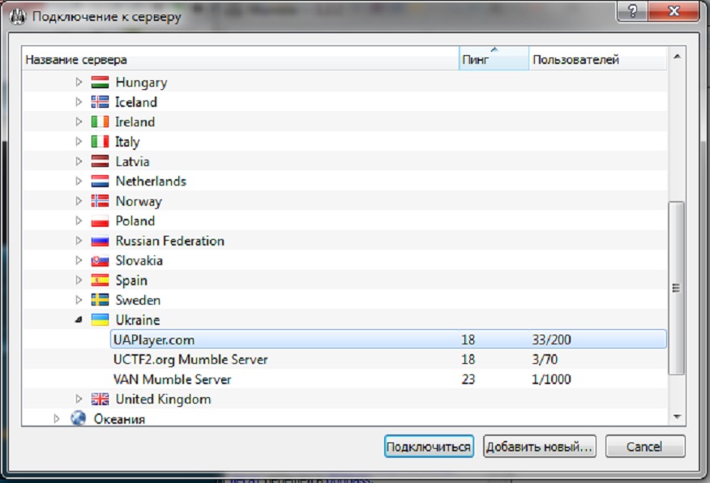
Task: Close the server connection dialog
Action: click(674, 11)
